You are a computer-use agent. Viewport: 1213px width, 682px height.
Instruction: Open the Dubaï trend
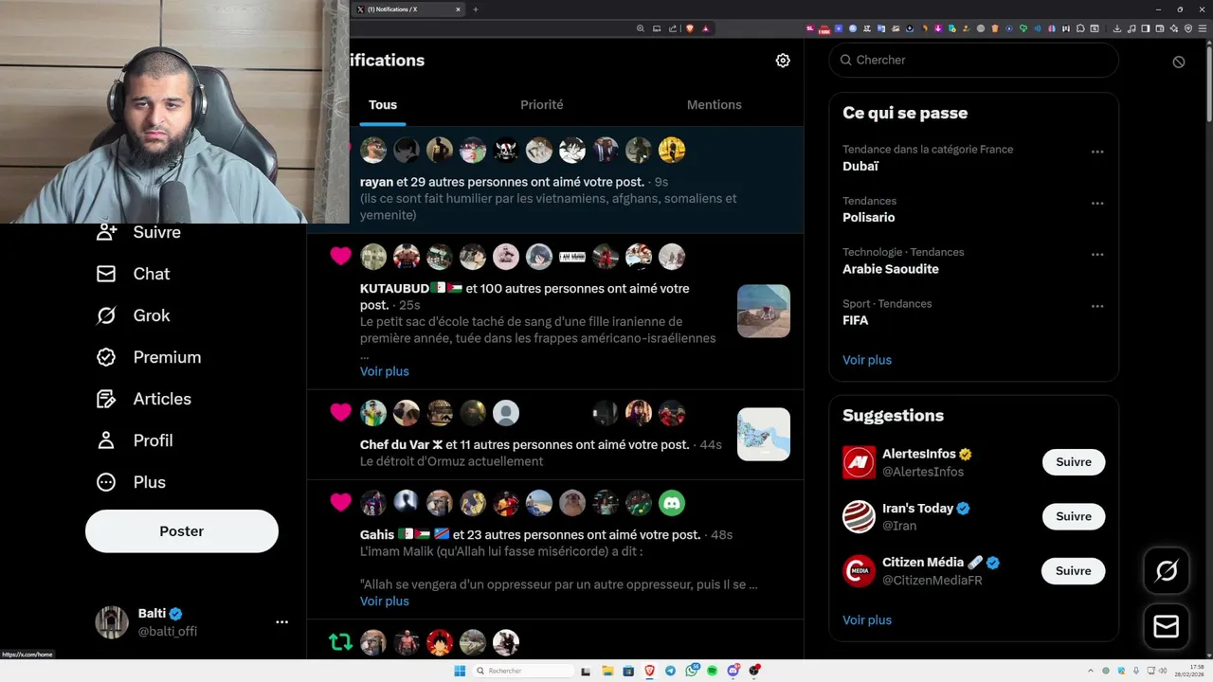coord(860,166)
